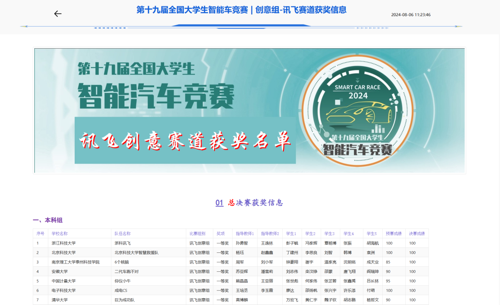This screenshot has width=500, height=305.
Task: Open the 01 总决赛获奖信息 section link
Action: [249, 203]
